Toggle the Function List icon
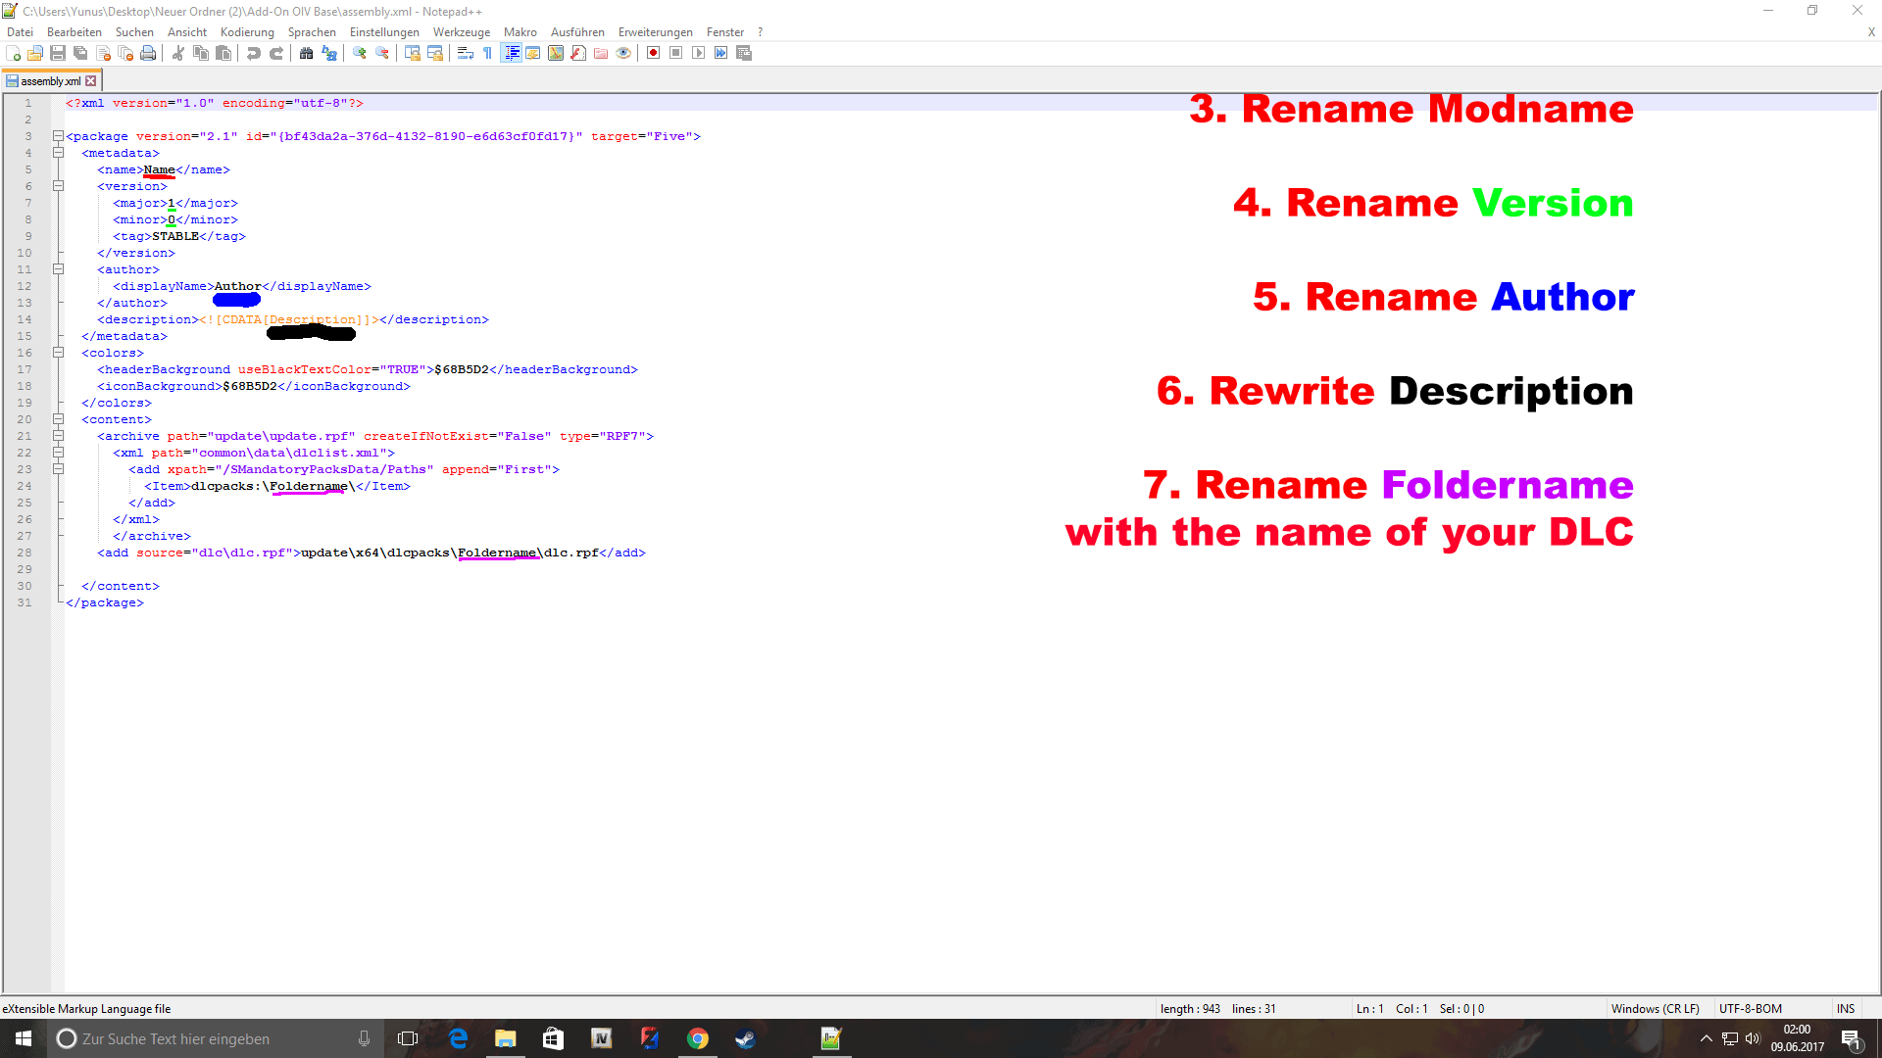Screen dimensions: 1882x1058 [x=578, y=53]
